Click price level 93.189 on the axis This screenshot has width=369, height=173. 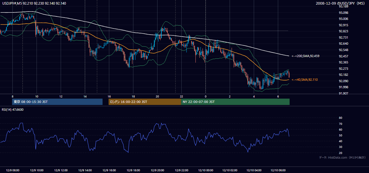tap(343, 6)
